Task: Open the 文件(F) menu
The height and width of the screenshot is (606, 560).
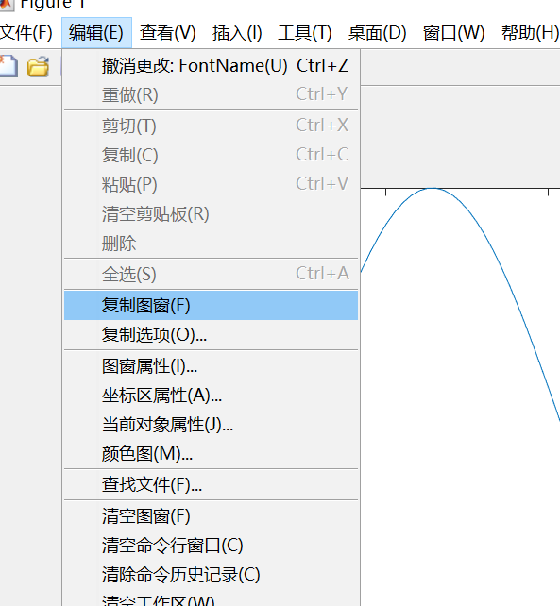Action: pos(25,32)
